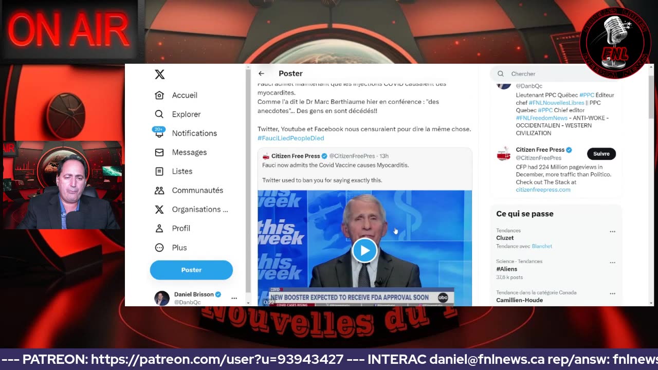This screenshot has width=658, height=370.
Task: Click Daniel Brisson profile avatar
Action: 162,298
